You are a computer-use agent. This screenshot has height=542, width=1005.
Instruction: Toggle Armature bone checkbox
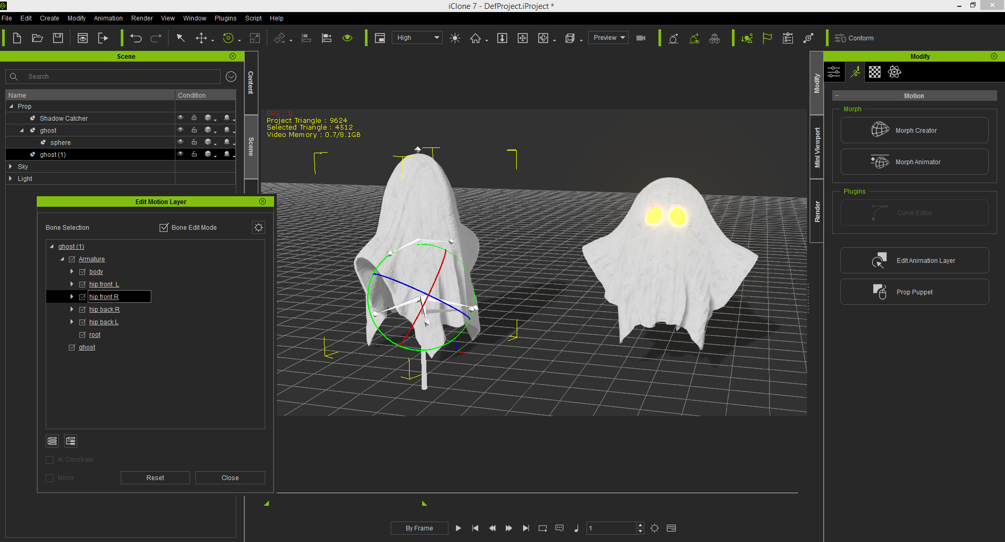click(x=72, y=259)
